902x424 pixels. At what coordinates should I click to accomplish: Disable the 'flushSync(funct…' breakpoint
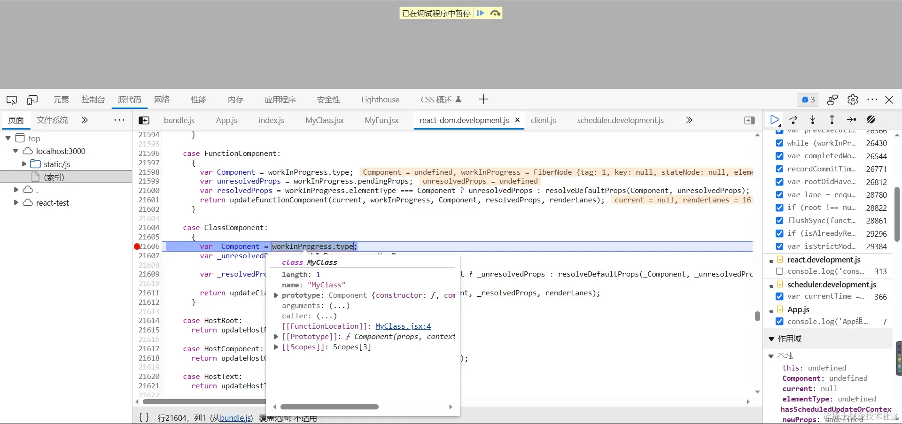779,221
